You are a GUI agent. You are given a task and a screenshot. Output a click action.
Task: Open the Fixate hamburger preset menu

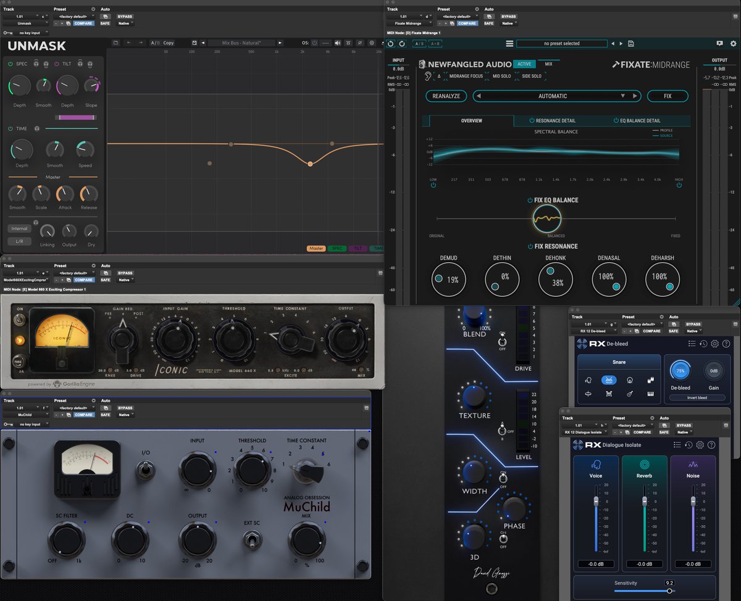coord(509,44)
